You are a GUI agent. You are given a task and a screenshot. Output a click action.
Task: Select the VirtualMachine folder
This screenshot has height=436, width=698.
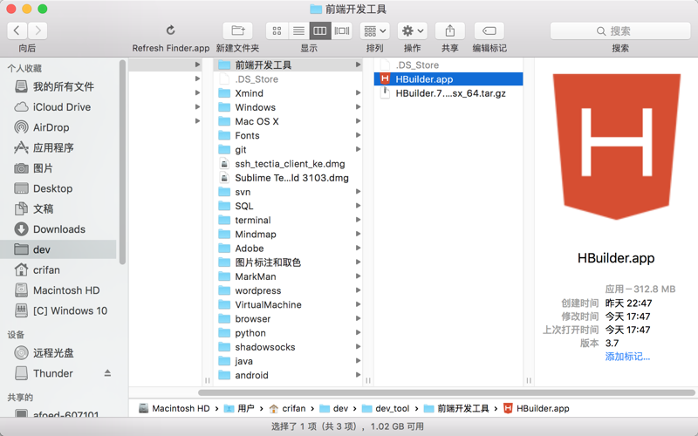[288, 304]
